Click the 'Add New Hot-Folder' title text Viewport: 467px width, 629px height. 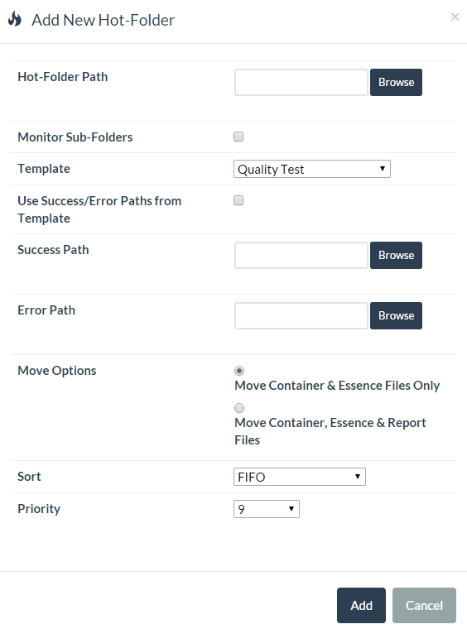[104, 20]
